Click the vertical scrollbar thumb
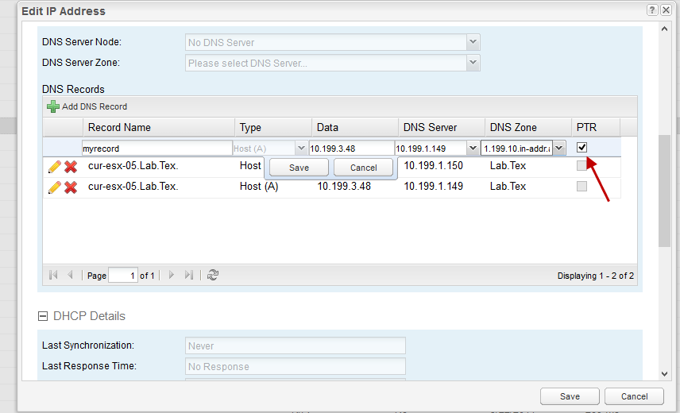The image size is (680, 413). tap(664, 191)
